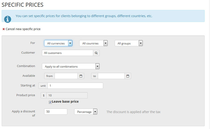The image size is (210, 129).
Task: Click the Leave base price label
Action: click(x=65, y=102)
